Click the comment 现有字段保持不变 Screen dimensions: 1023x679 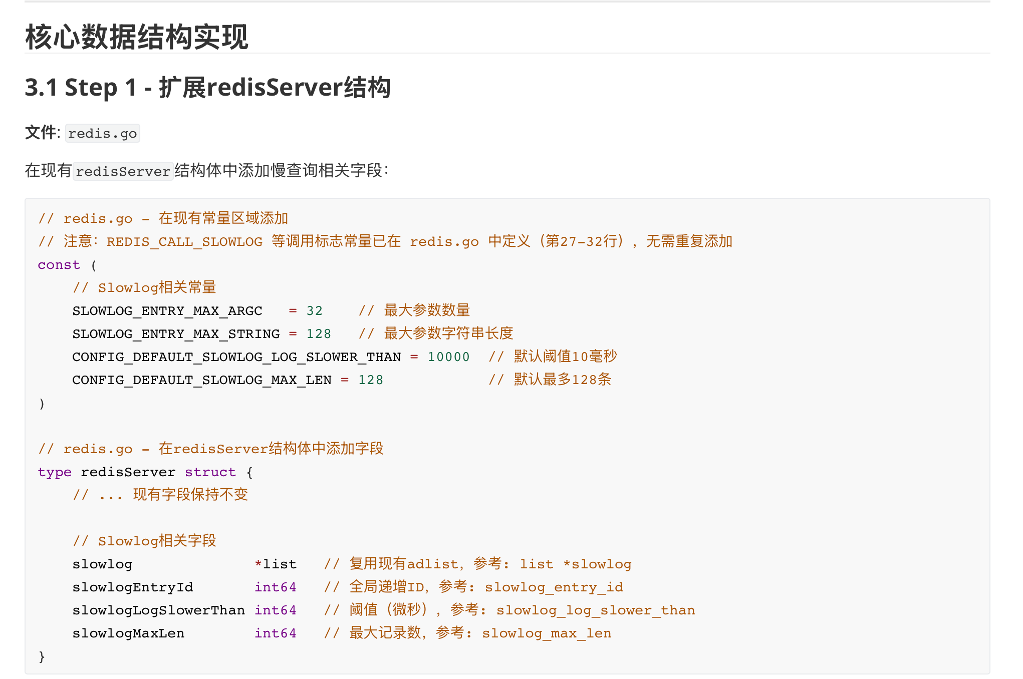160,495
